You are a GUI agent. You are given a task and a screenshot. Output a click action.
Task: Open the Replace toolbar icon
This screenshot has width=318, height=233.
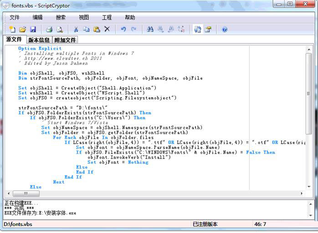[x=181, y=30]
